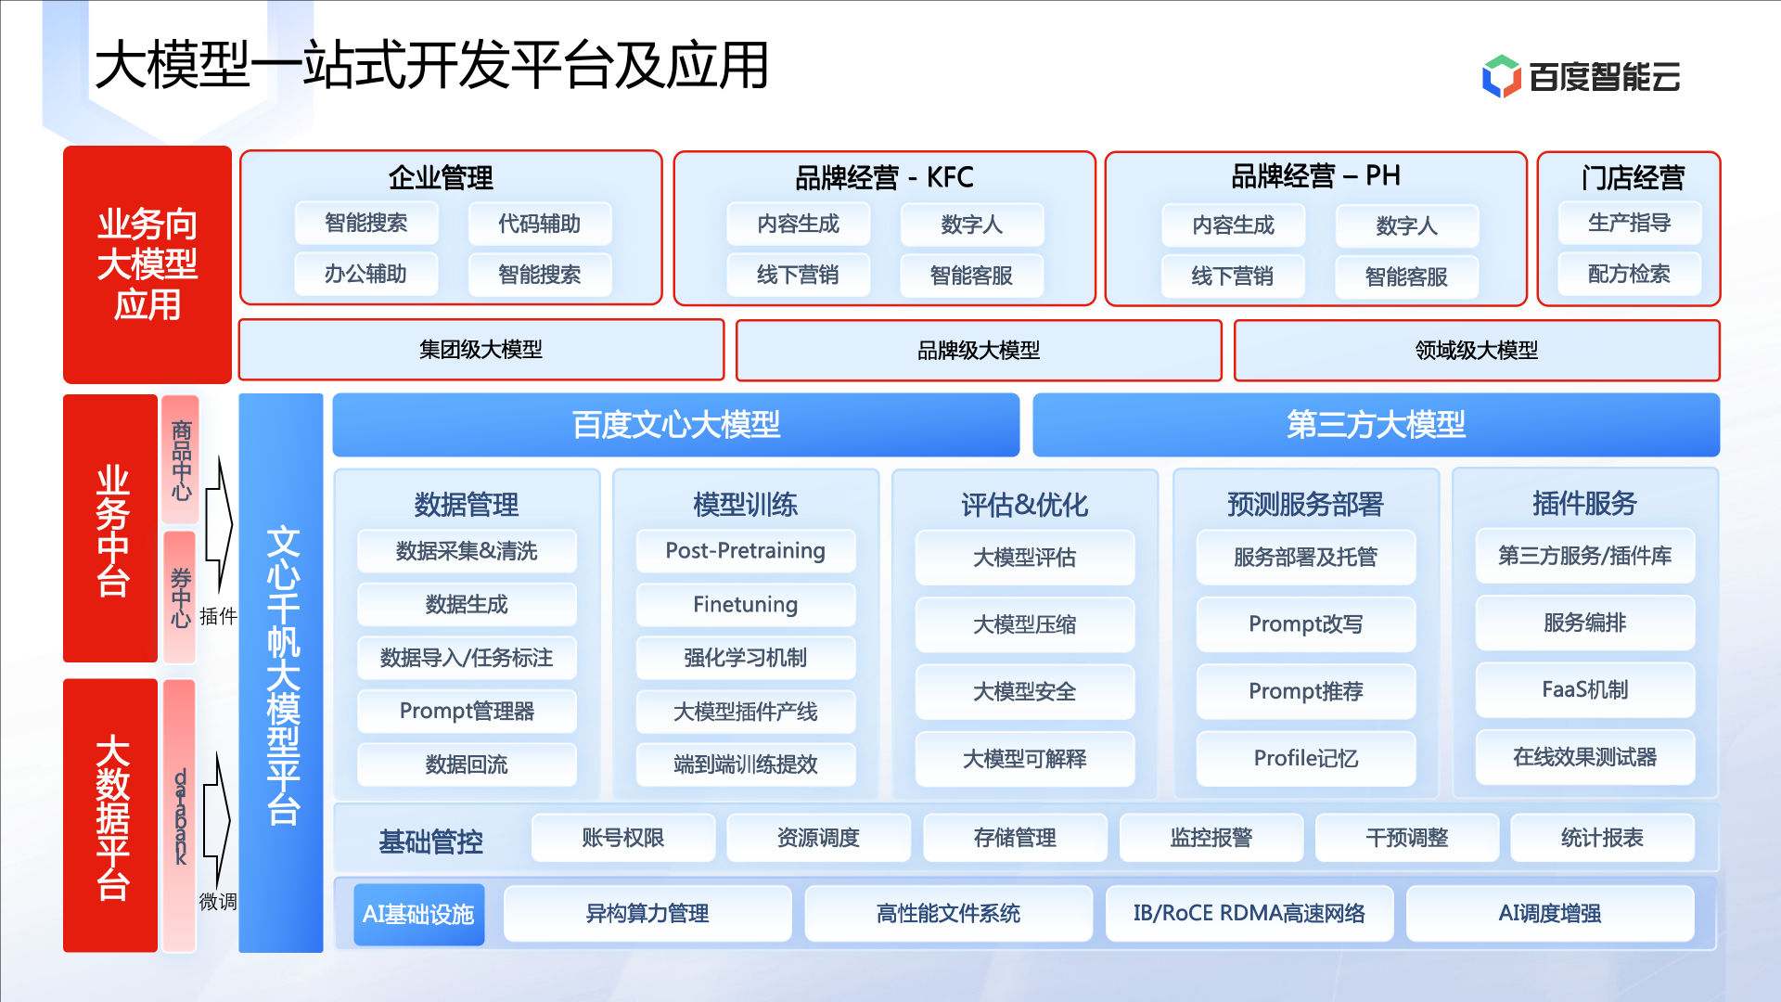Image resolution: width=1781 pixels, height=1002 pixels.
Task: Click the 微调 arrow label
Action: pos(218,902)
